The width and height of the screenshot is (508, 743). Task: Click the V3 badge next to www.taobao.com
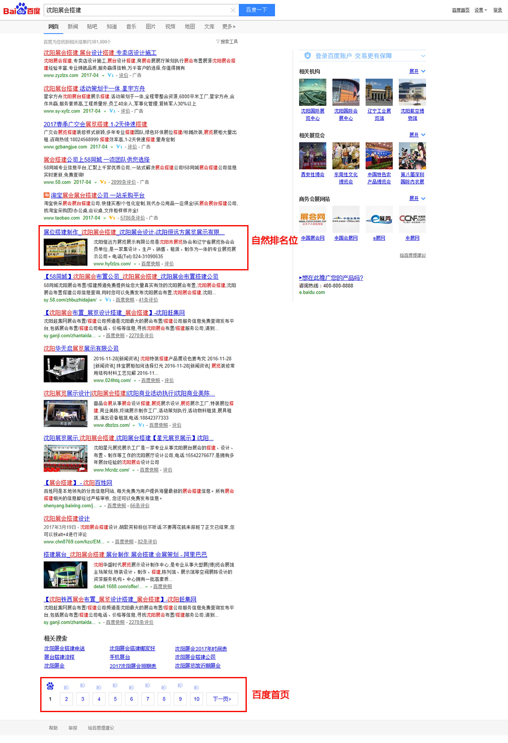[x=112, y=218]
